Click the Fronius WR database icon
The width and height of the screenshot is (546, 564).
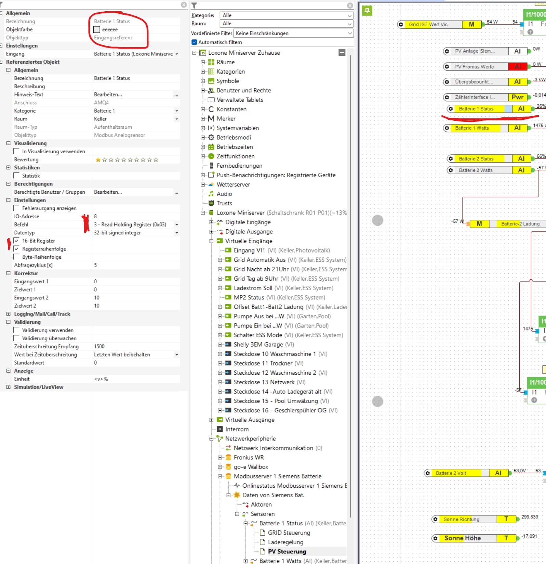(x=228, y=458)
